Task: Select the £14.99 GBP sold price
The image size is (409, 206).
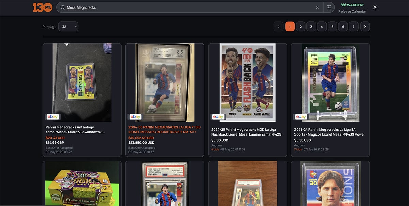Action: click(x=55, y=143)
